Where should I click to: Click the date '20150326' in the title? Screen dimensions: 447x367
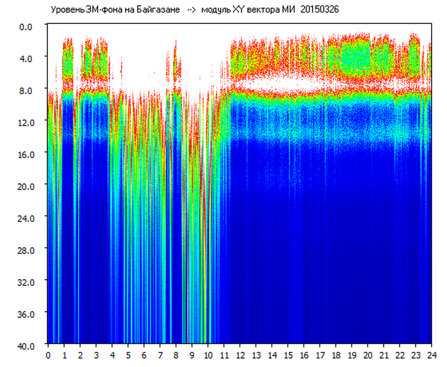coord(319,10)
